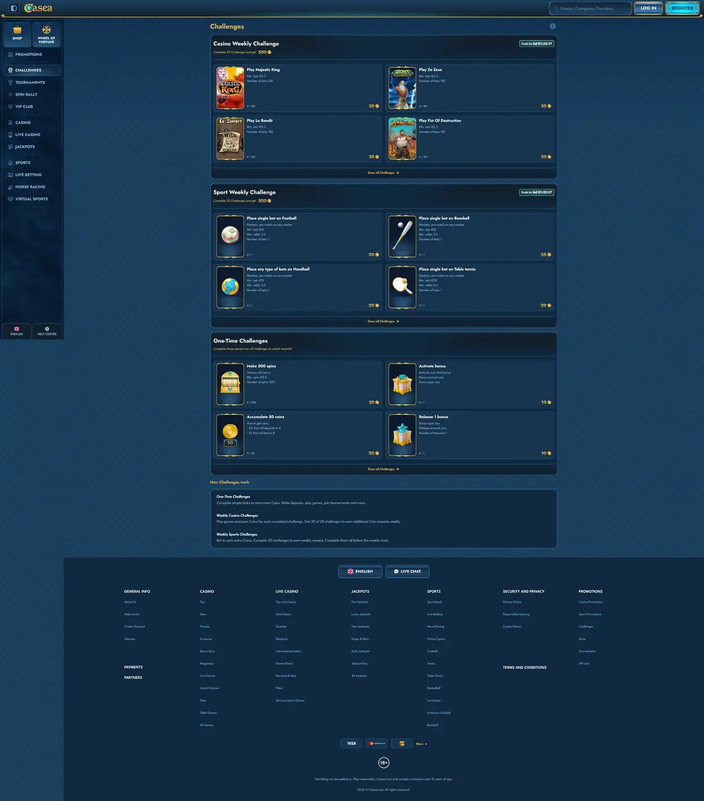Open Spin Rally in the sidebar

pos(32,94)
